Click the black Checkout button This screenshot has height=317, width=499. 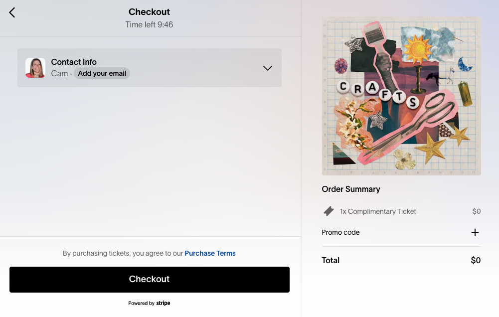pos(150,280)
